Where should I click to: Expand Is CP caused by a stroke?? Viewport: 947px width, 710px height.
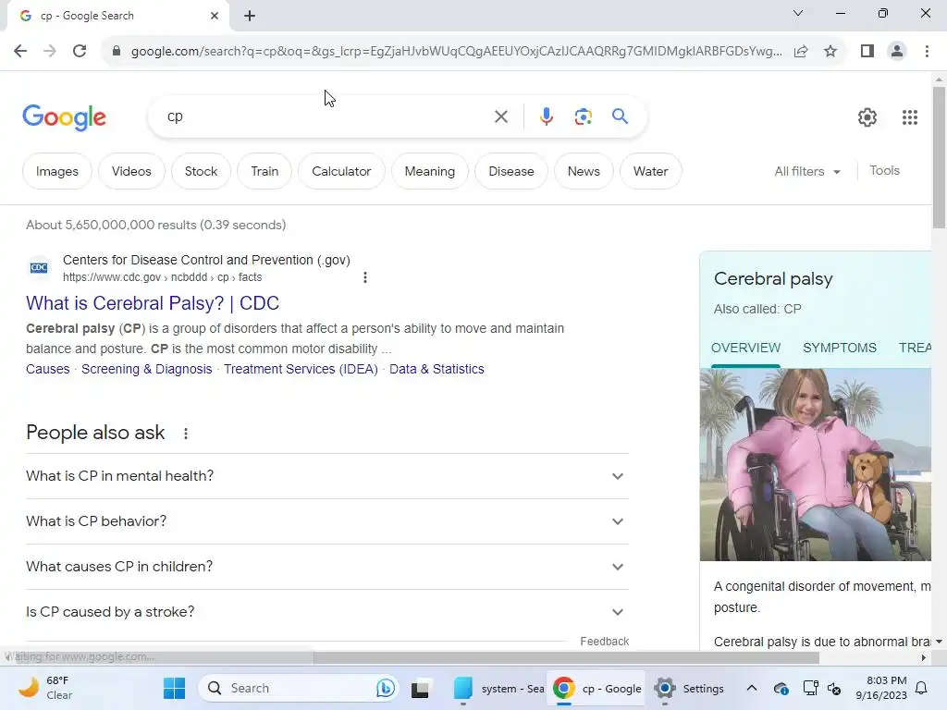click(327, 612)
